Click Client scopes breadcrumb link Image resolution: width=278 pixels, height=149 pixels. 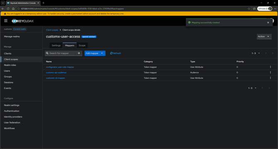(52, 30)
